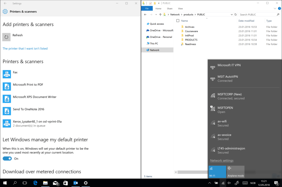
Task: Click 'The printer that I want isn't listed'
Action: click(x=25, y=48)
